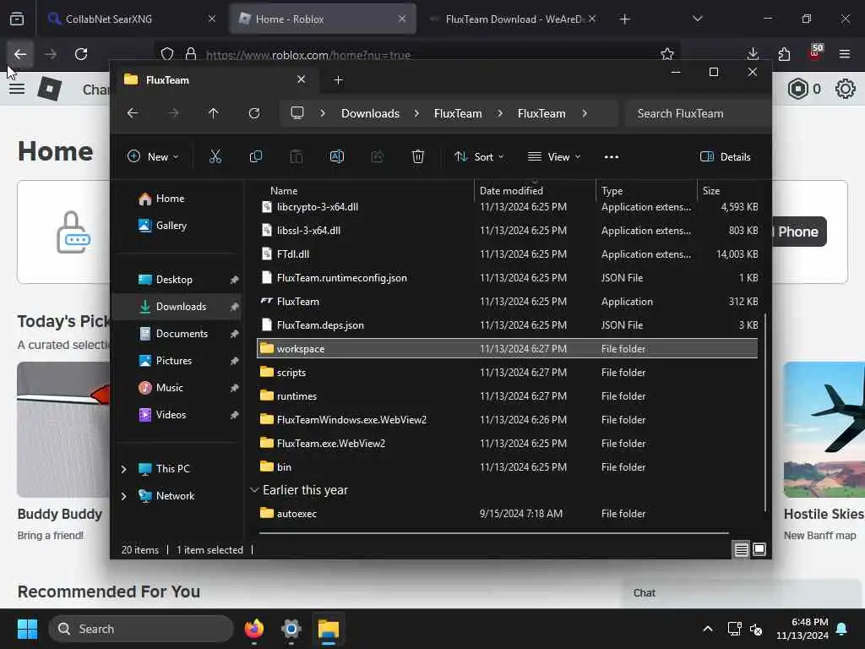The height and width of the screenshot is (649, 865).
Task: Click Settings gear icon in taskbar
Action: [x=291, y=629]
